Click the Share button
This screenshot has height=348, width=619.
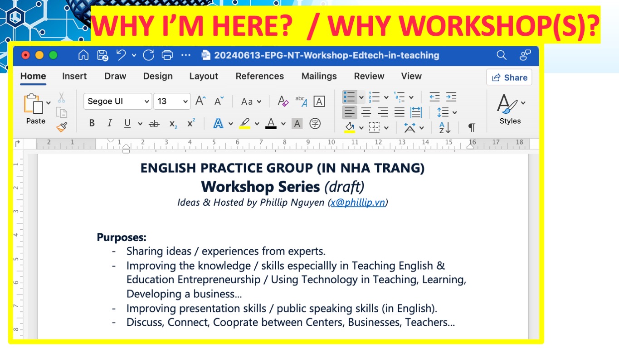(x=509, y=77)
